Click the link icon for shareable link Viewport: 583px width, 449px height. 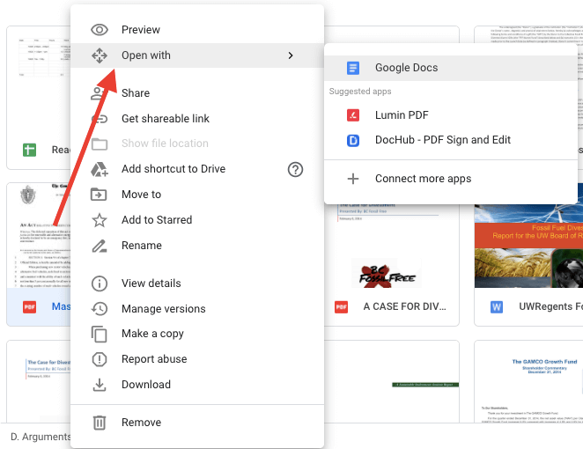click(100, 119)
